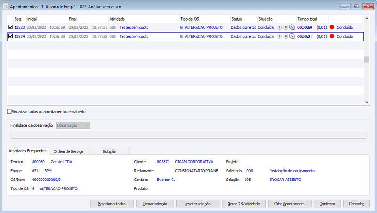Click the play icon on row 13524
This screenshot has width=377, height=213.
[x=279, y=36]
